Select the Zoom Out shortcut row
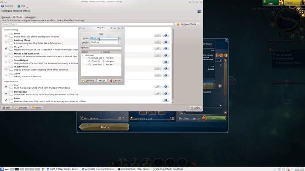Image resolution: width=305 pixels, height=171 pixels. click(x=101, y=65)
